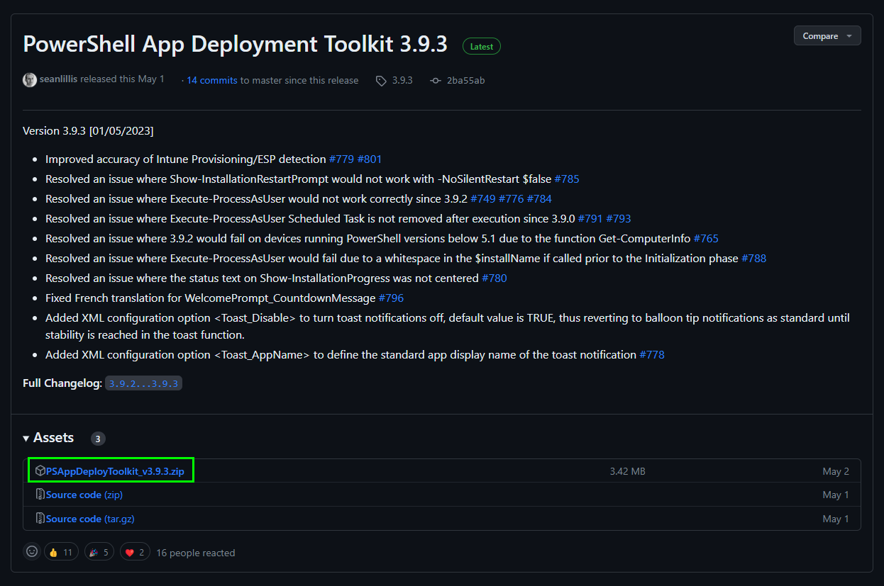Viewport: 884px width, 586px height.
Task: Open the smiley add-reaction picker
Action: pyautogui.click(x=32, y=552)
